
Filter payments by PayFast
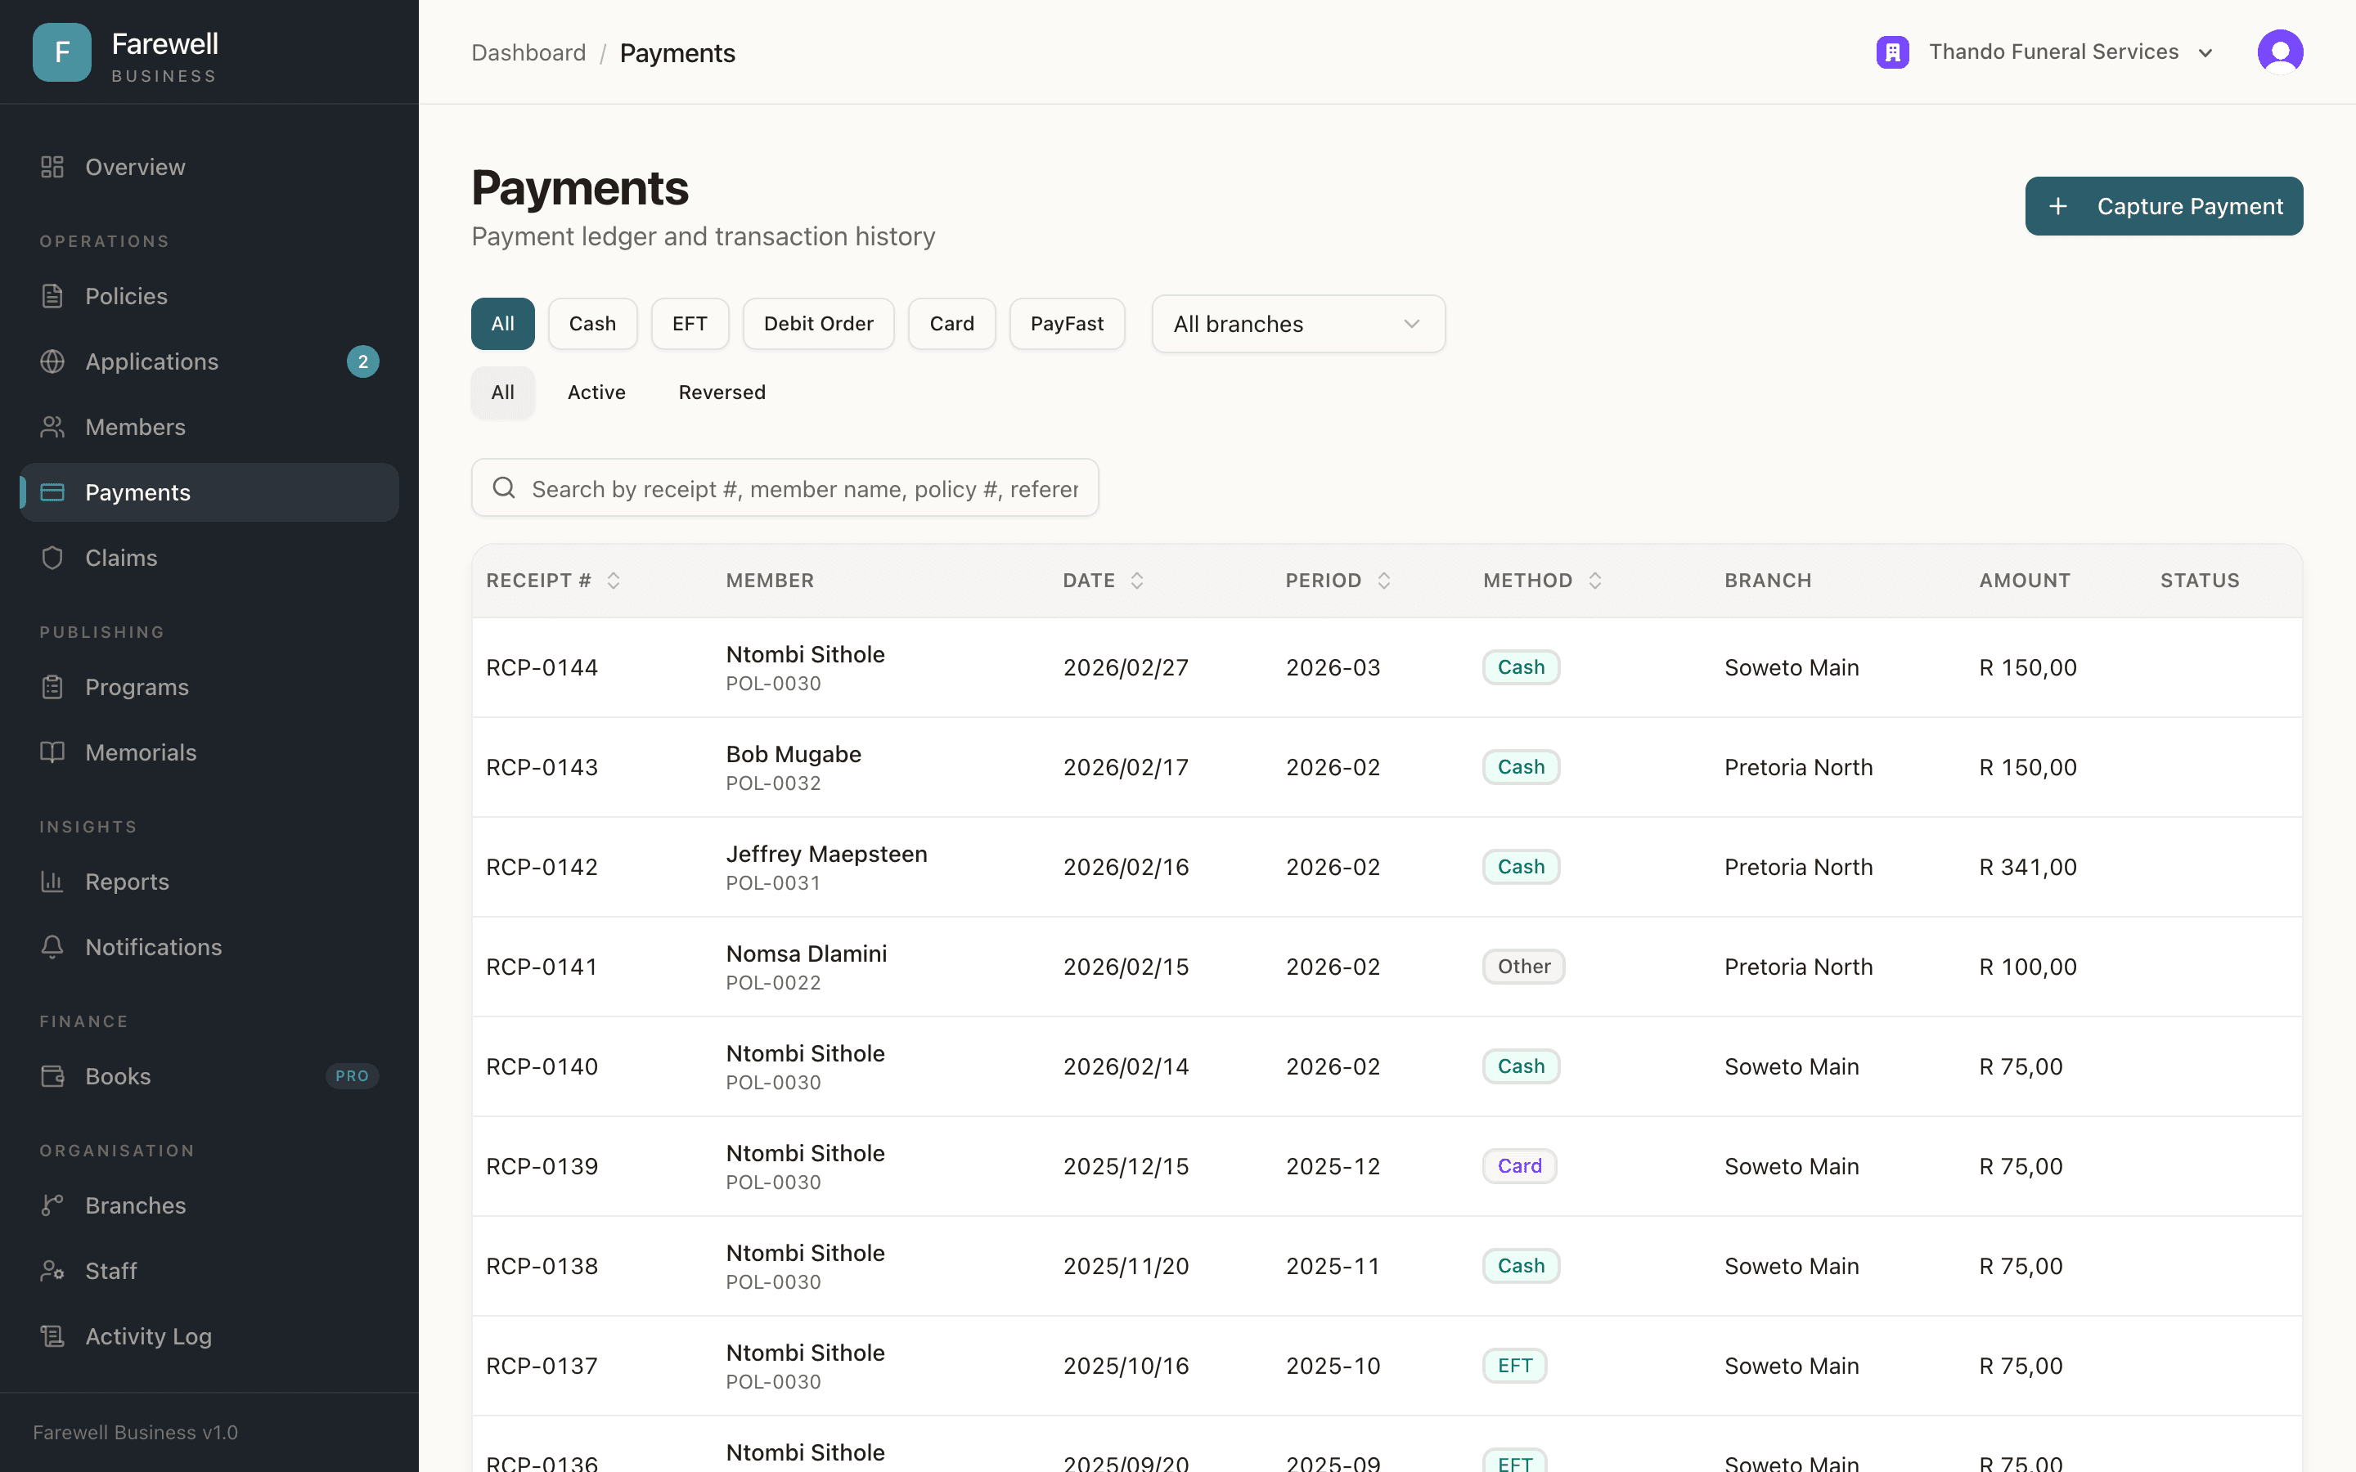1067,323
